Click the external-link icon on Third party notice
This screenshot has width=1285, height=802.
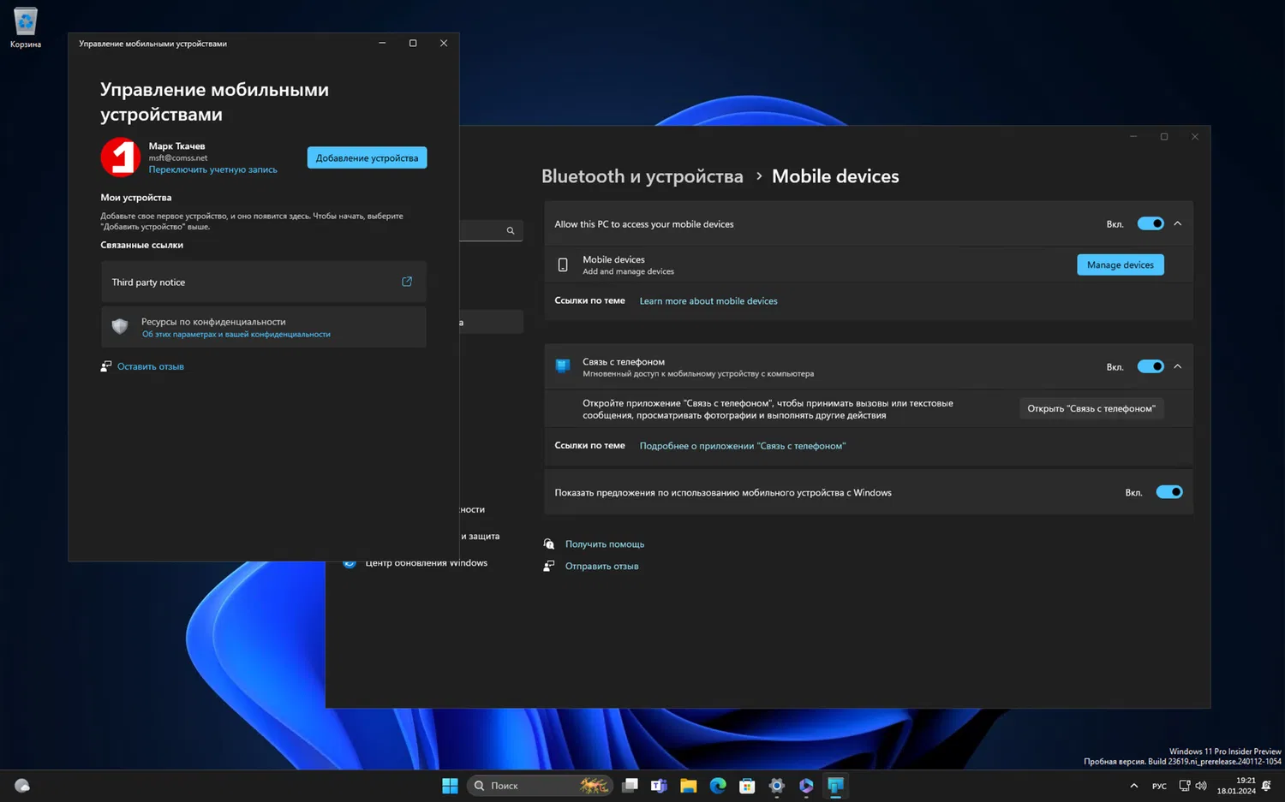pos(407,282)
